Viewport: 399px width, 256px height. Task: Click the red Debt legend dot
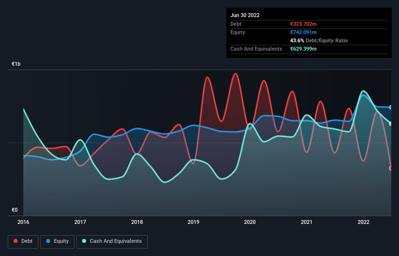click(16, 241)
